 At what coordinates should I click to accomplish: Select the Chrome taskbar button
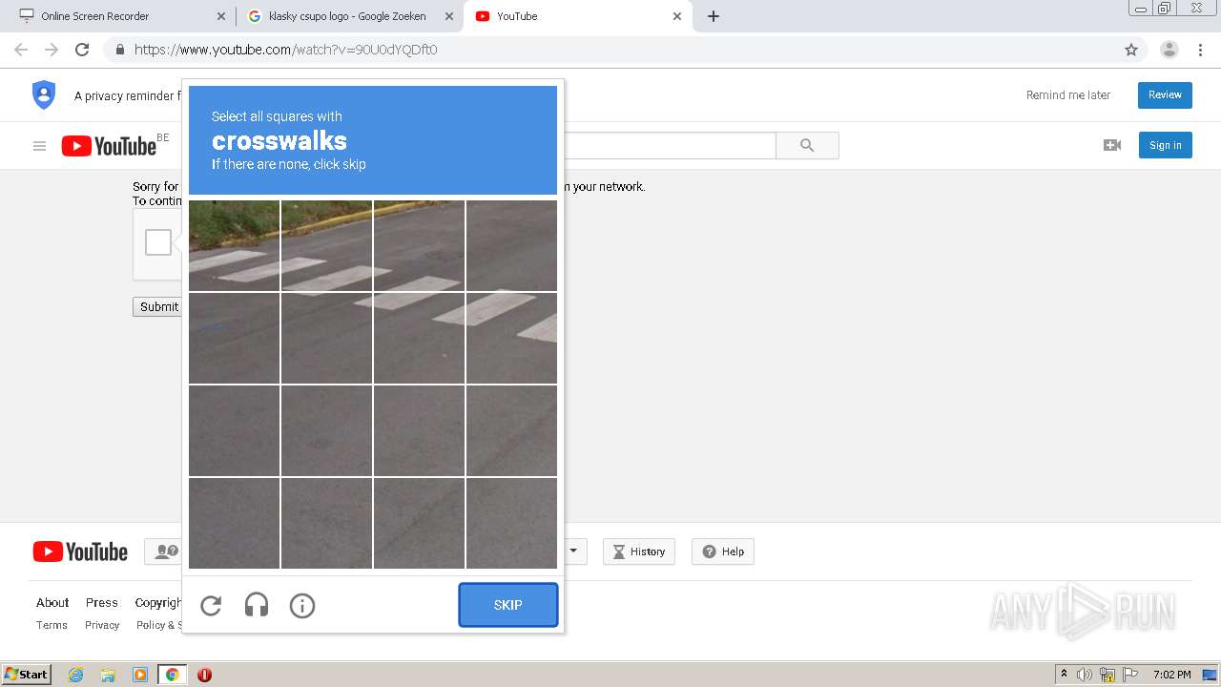[172, 675]
